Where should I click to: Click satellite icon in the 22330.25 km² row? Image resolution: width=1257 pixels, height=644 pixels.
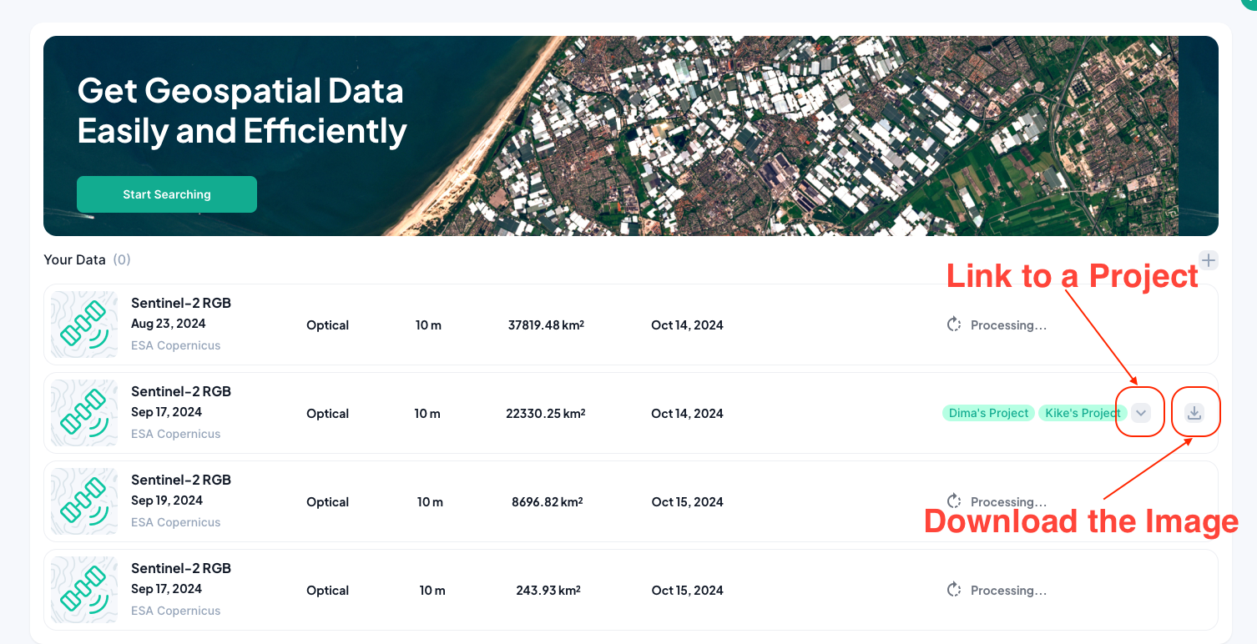[x=84, y=413]
